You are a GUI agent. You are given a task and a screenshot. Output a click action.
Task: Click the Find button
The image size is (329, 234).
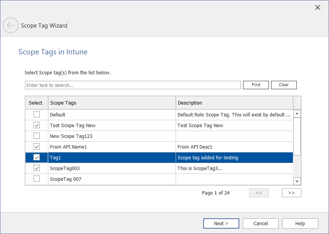tap(256, 85)
